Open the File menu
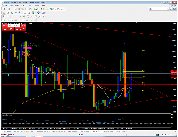This screenshot has width=178, height=137. tap(6, 5)
